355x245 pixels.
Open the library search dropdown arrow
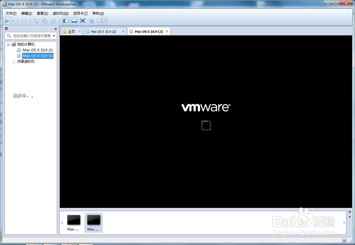point(54,36)
